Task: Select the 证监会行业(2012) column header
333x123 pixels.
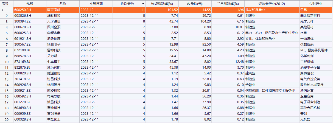Action: click(x=272, y=4)
